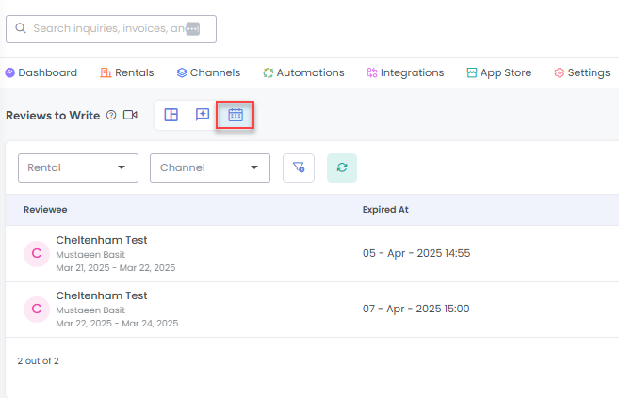The width and height of the screenshot is (619, 398).
Task: Switch to the review message view
Action: point(203,115)
